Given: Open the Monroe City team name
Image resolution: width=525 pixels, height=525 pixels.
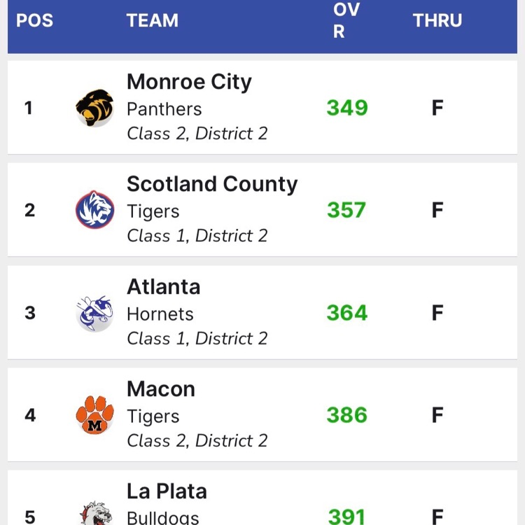Looking at the screenshot, I should click(189, 82).
